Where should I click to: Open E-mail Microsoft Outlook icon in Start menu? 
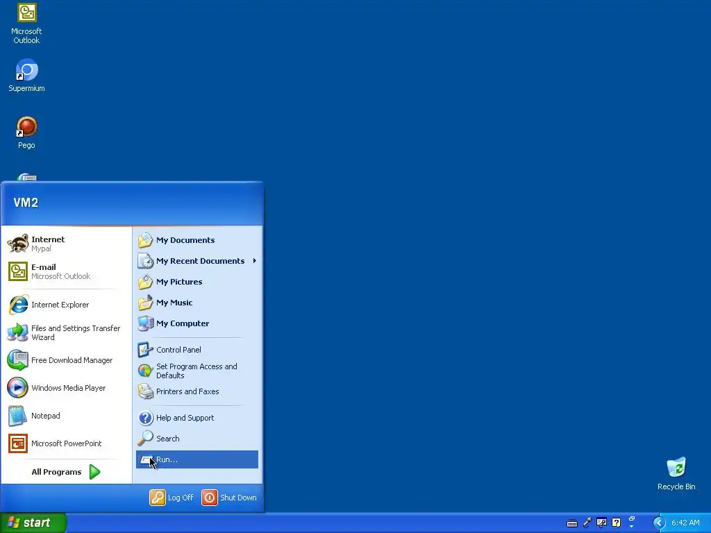point(17,271)
